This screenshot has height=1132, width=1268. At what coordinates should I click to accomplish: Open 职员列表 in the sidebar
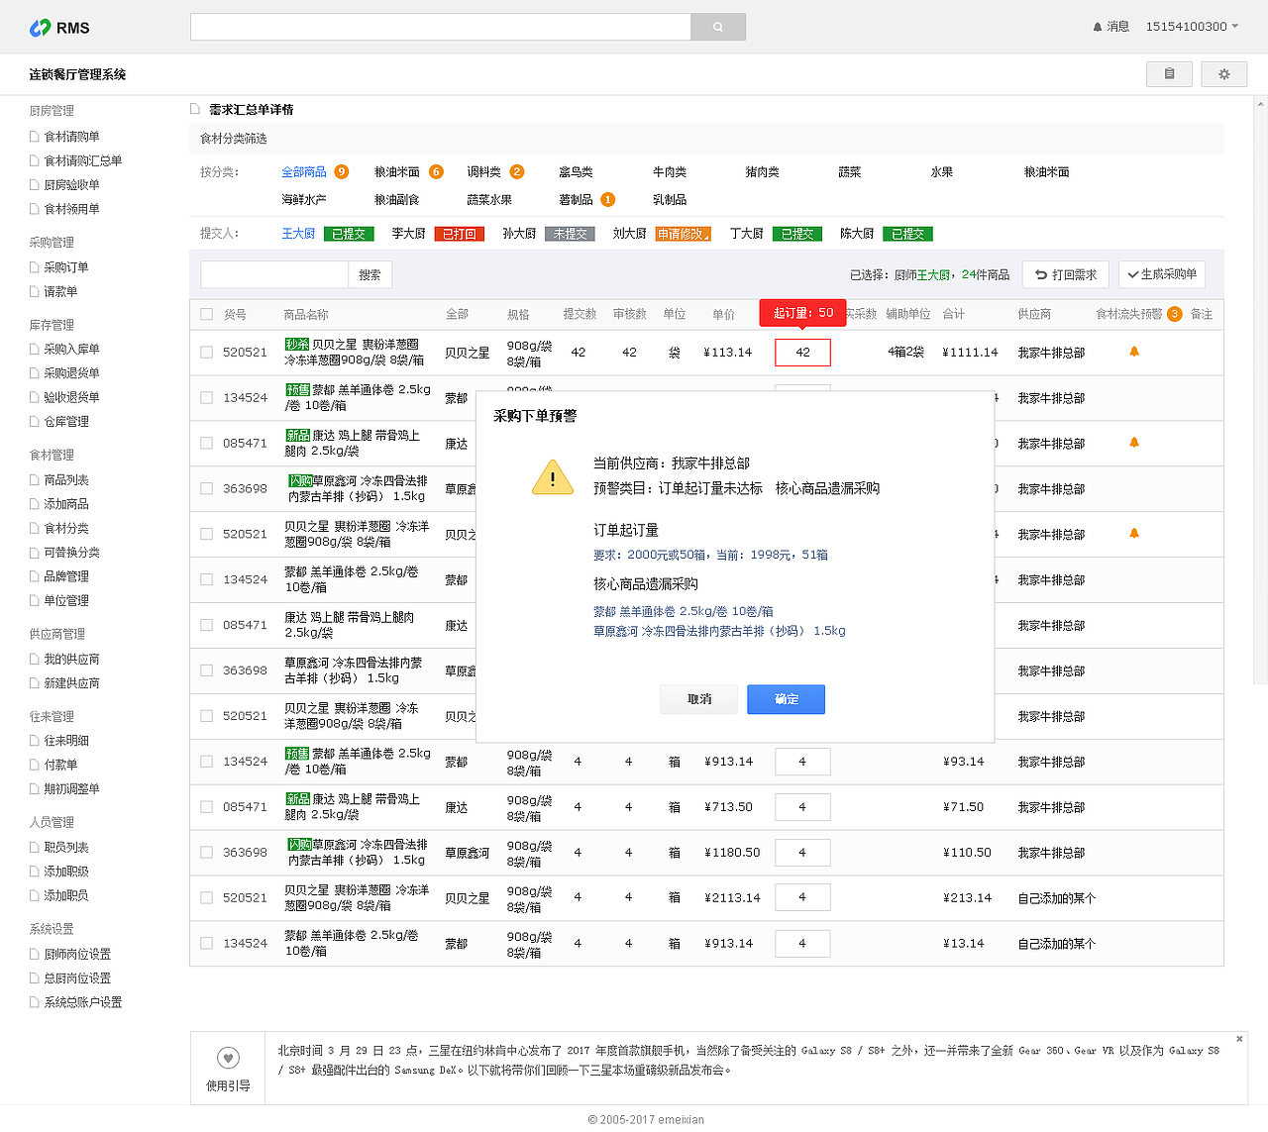[66, 848]
